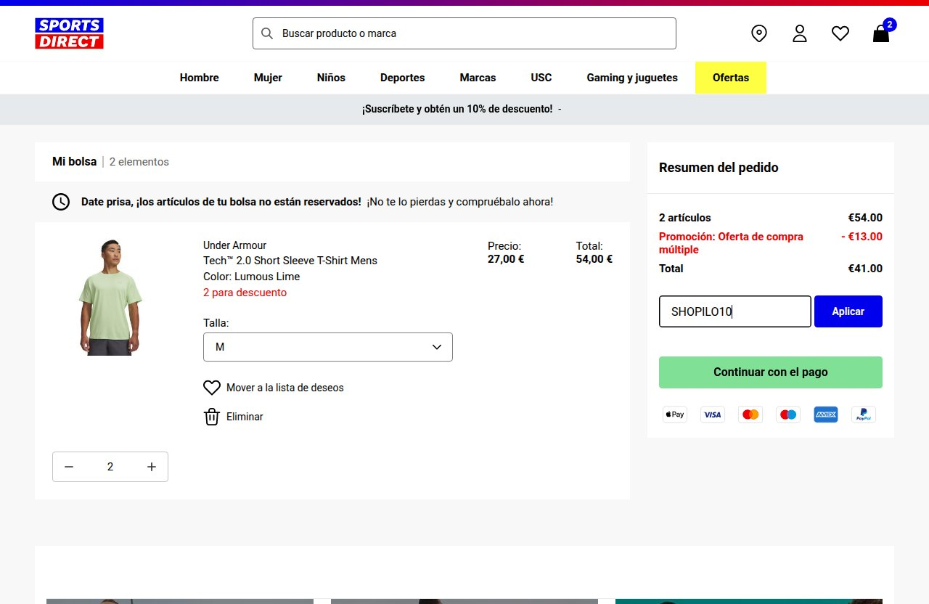Open the account profile icon
The height and width of the screenshot is (604, 929).
point(800,33)
